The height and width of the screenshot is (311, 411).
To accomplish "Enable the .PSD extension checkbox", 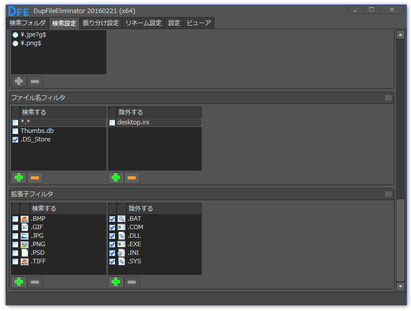I will 15,253.
